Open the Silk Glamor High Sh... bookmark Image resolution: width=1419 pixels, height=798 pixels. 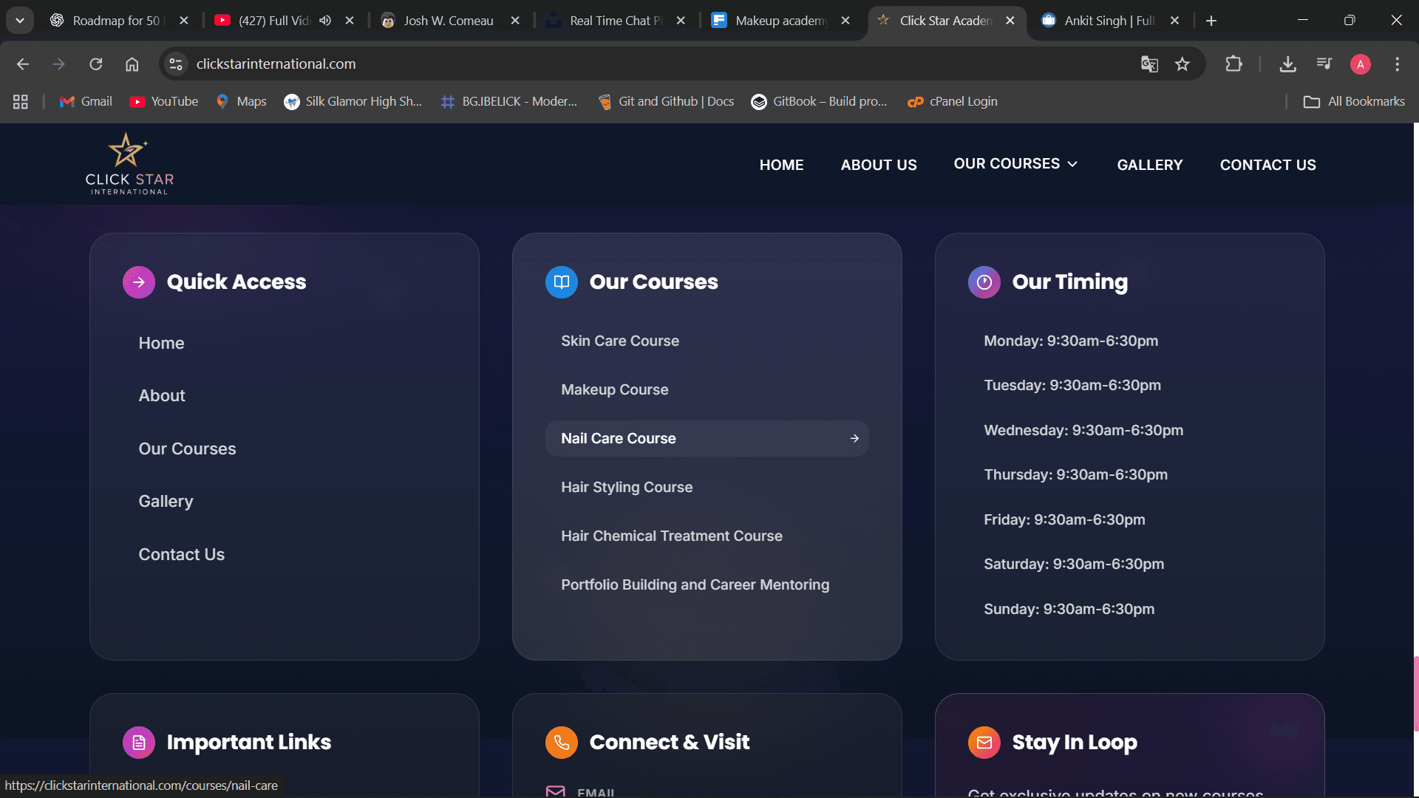point(353,102)
